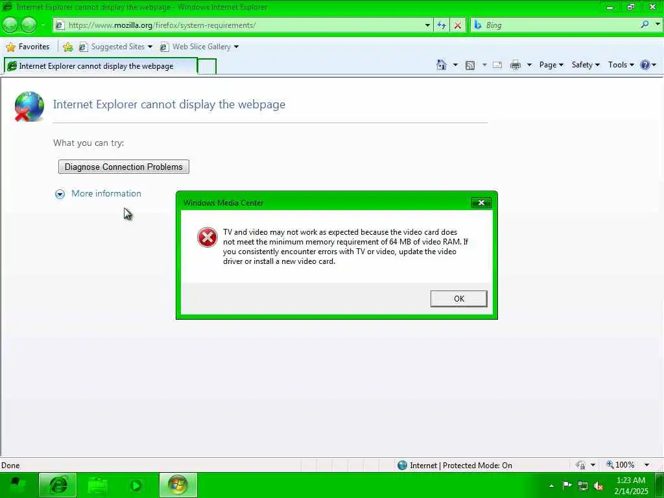Image resolution: width=664 pixels, height=498 pixels.
Task: Click the muted volume tray icon
Action: 599,486
